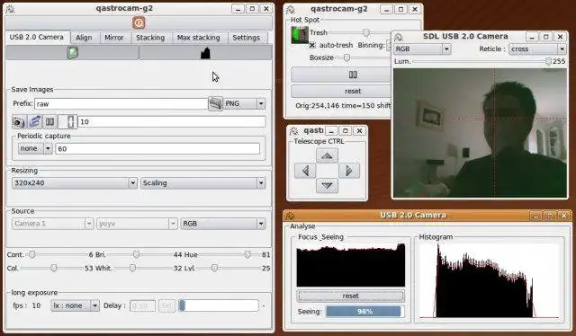Click the long exposure progress bar

[x=219, y=305]
